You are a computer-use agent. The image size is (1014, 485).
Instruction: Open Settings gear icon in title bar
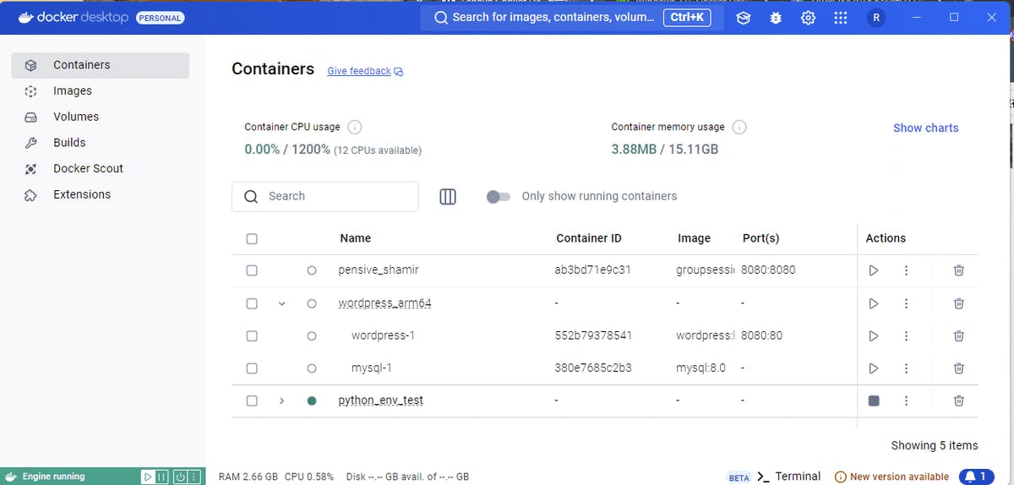pyautogui.click(x=808, y=18)
